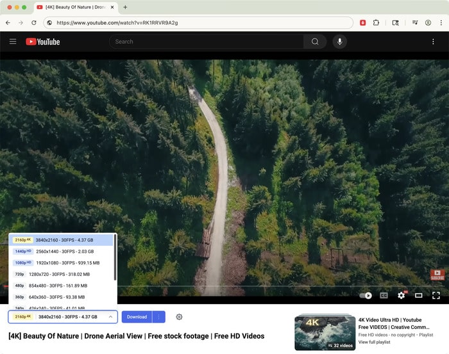Toggle closed captions CC button
Viewport: 449px width, 354px height.
(x=384, y=296)
